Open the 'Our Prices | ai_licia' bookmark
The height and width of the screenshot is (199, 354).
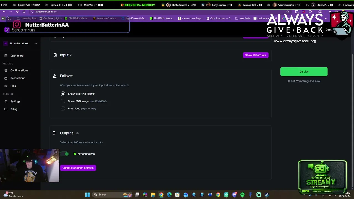[51, 19]
